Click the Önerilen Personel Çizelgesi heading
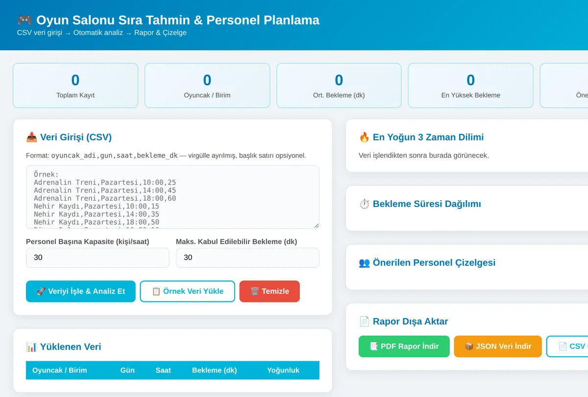Screen dimensions: 588x397 tap(434, 262)
